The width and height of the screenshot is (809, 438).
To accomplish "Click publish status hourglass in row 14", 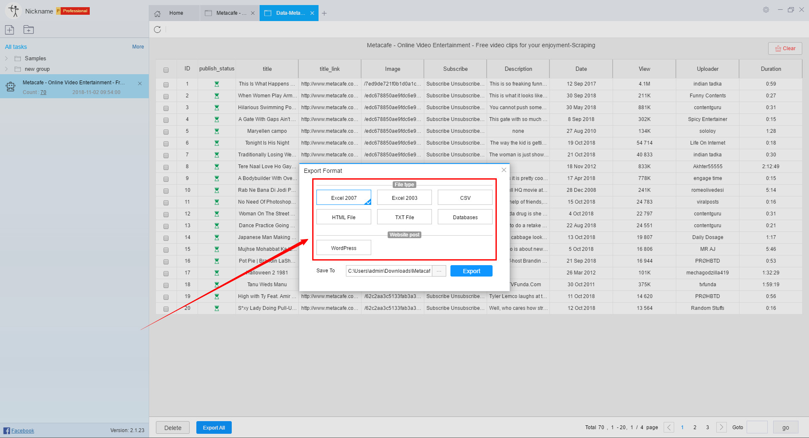I will [217, 237].
